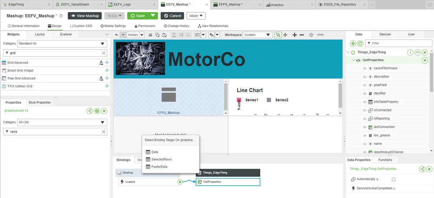Refresh the Data panel list
The width and height of the screenshot is (434, 198).
(360, 43)
